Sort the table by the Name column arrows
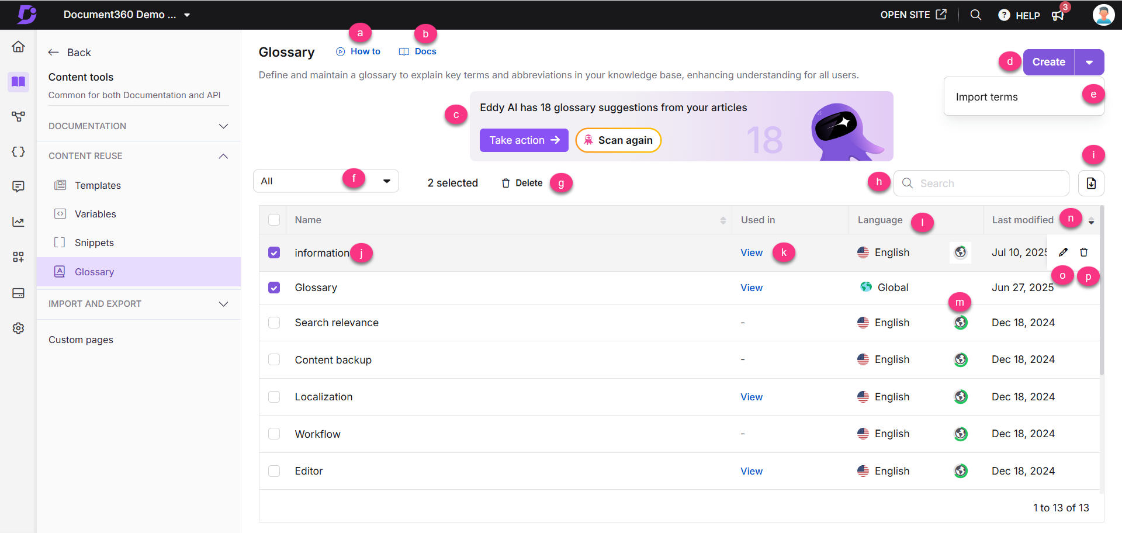This screenshot has height=533, width=1122. pyautogui.click(x=723, y=220)
